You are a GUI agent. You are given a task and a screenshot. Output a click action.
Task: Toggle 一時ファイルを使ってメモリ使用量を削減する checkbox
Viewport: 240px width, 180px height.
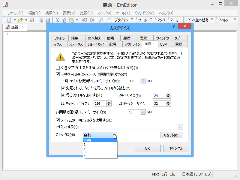click(58, 74)
